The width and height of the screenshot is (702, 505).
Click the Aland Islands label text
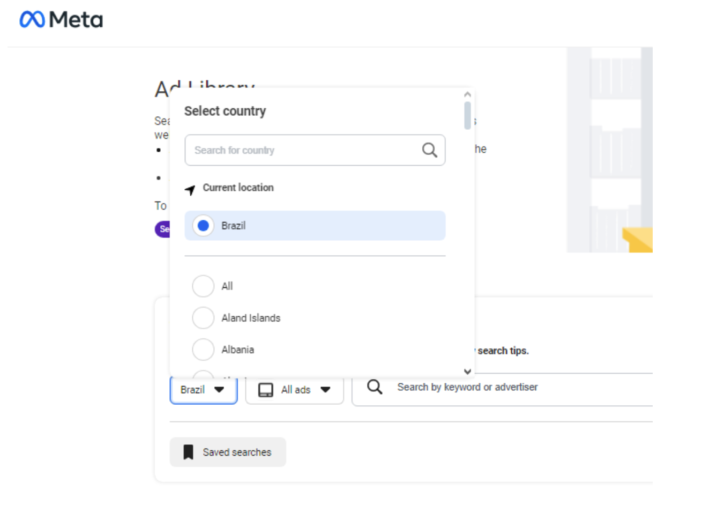click(x=251, y=318)
